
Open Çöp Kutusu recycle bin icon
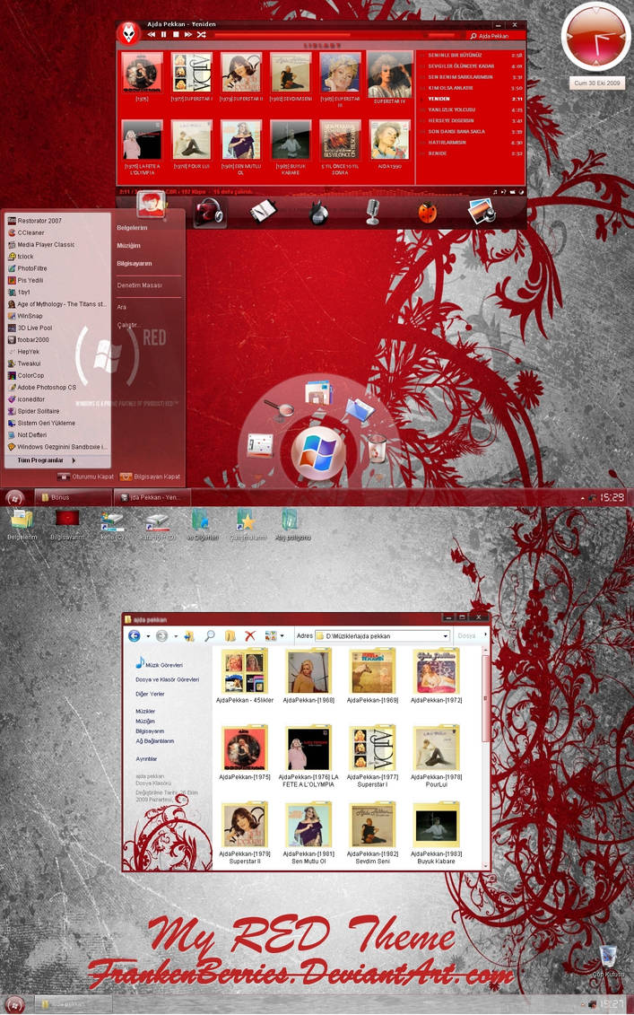click(607, 961)
